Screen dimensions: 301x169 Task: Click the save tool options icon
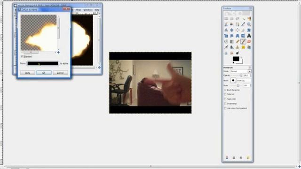[x=227, y=158]
